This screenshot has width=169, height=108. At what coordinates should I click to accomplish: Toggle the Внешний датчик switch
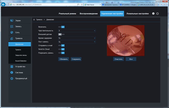61,34
